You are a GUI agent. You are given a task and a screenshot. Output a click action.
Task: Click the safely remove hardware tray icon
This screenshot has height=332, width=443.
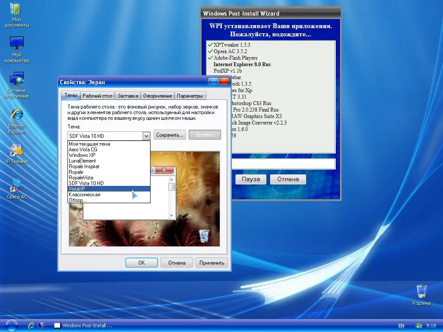418,326
